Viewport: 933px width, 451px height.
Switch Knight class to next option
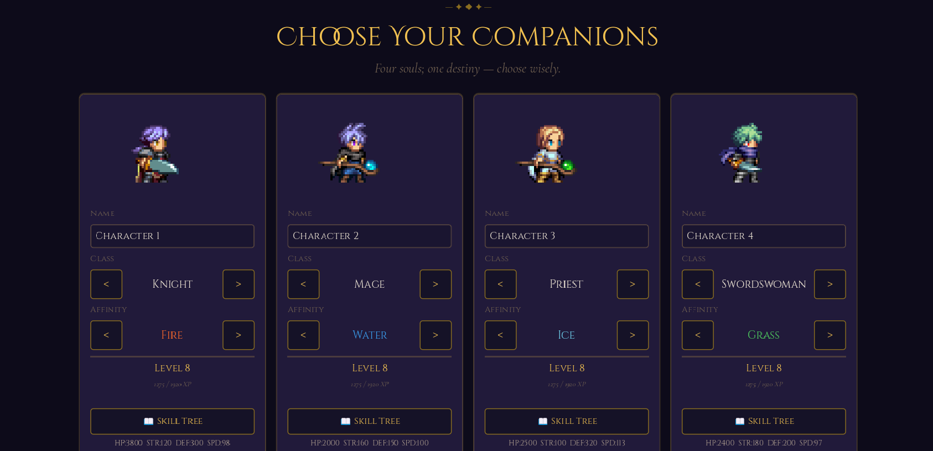click(239, 284)
